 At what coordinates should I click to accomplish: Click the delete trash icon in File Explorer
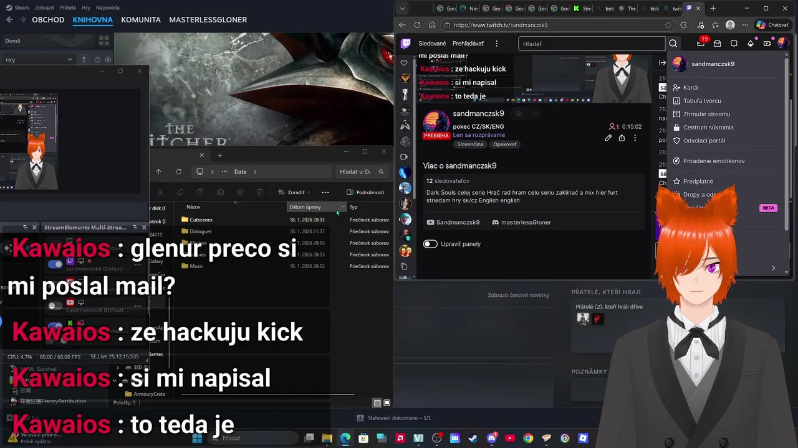pyautogui.click(x=260, y=192)
